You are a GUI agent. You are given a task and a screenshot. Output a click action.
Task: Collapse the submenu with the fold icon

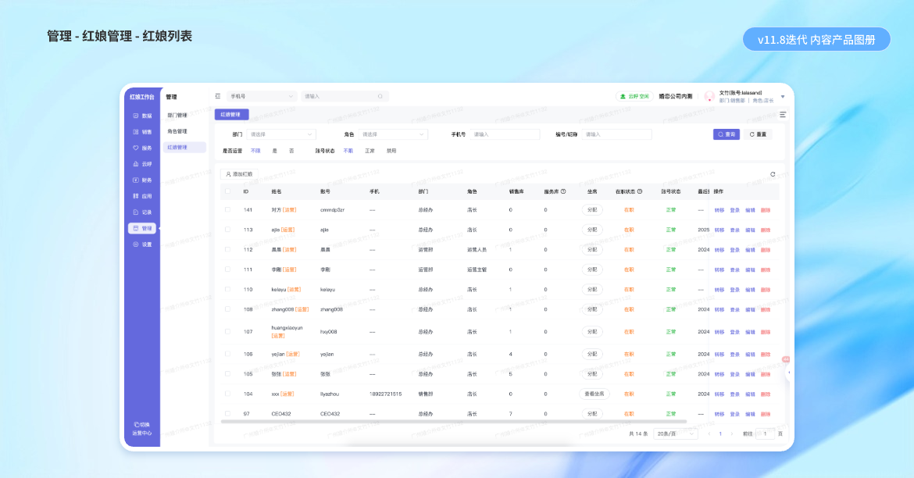pos(217,96)
